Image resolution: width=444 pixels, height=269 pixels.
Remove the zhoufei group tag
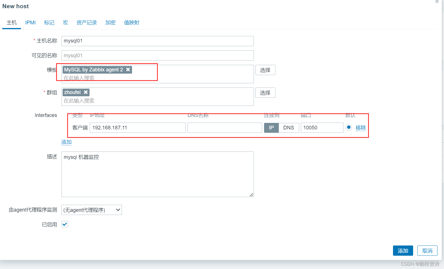[x=86, y=92]
